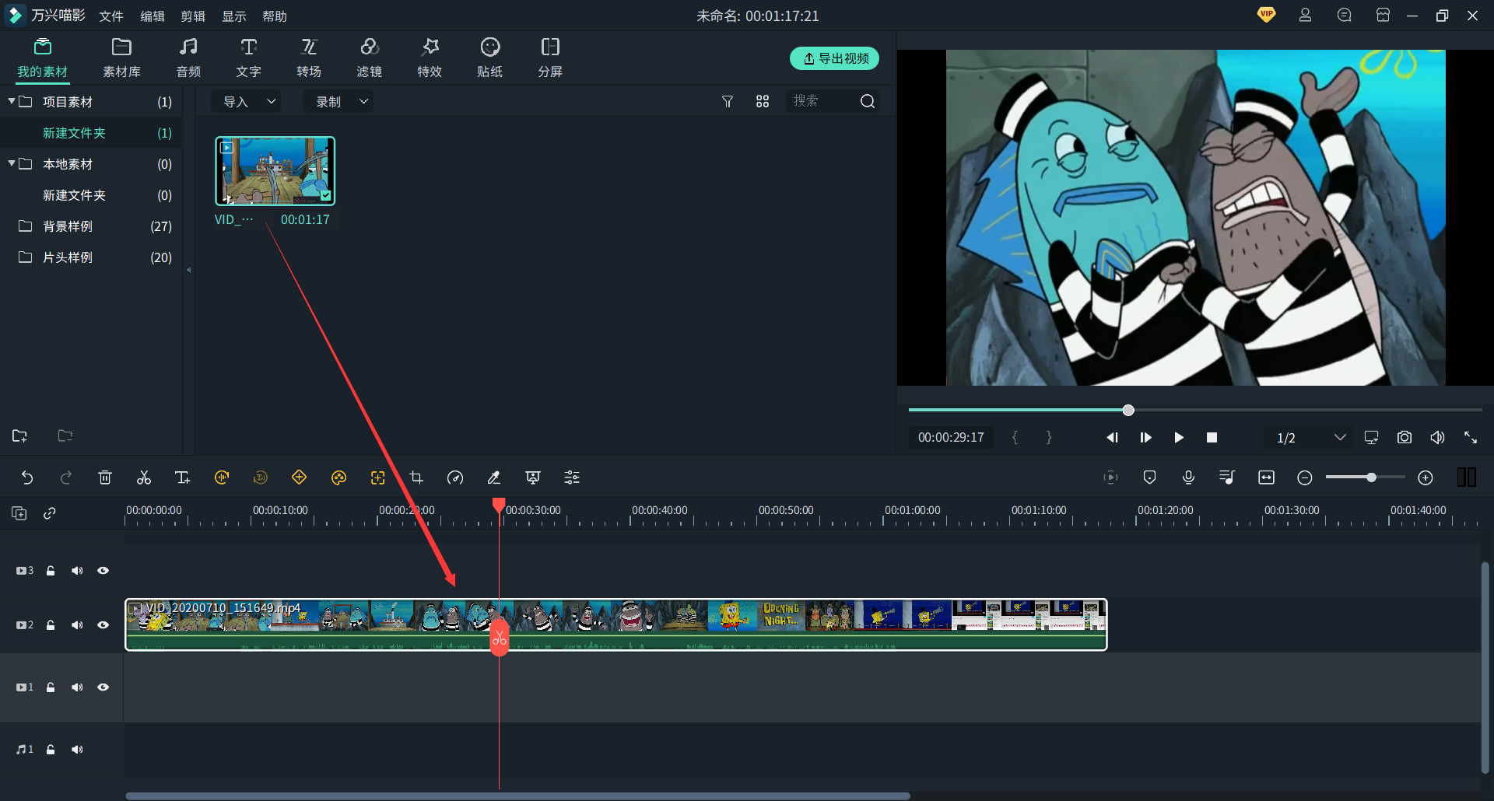
Task: Hide video track 2
Action: click(x=103, y=625)
